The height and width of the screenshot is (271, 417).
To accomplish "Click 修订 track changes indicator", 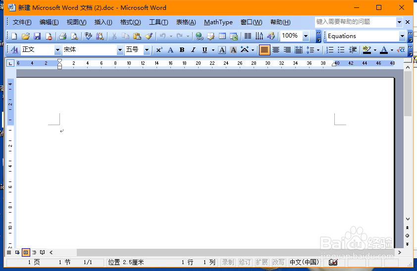I will 245,263.
